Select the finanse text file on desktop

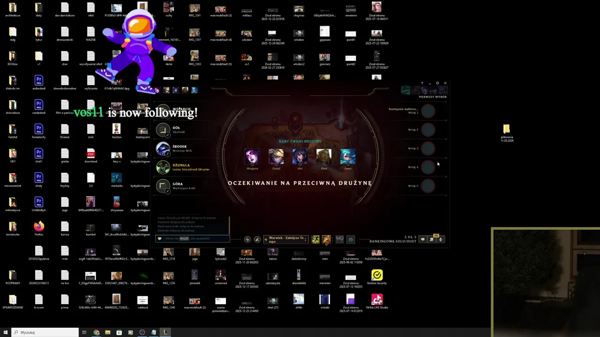(x=65, y=131)
